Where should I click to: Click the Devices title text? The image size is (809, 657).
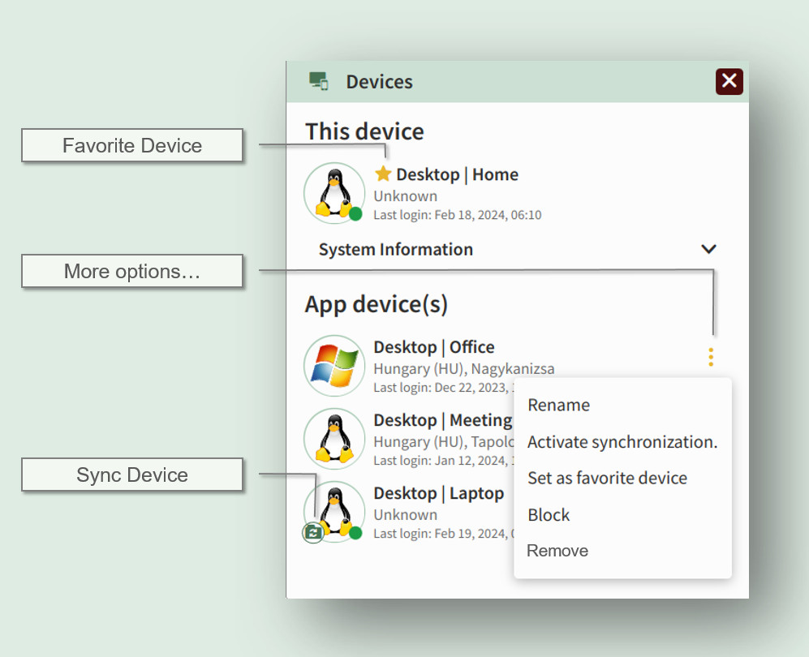pyautogui.click(x=379, y=81)
